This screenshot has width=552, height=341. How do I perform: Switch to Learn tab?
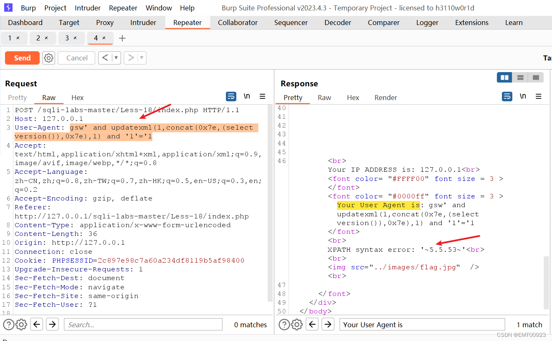click(x=514, y=23)
